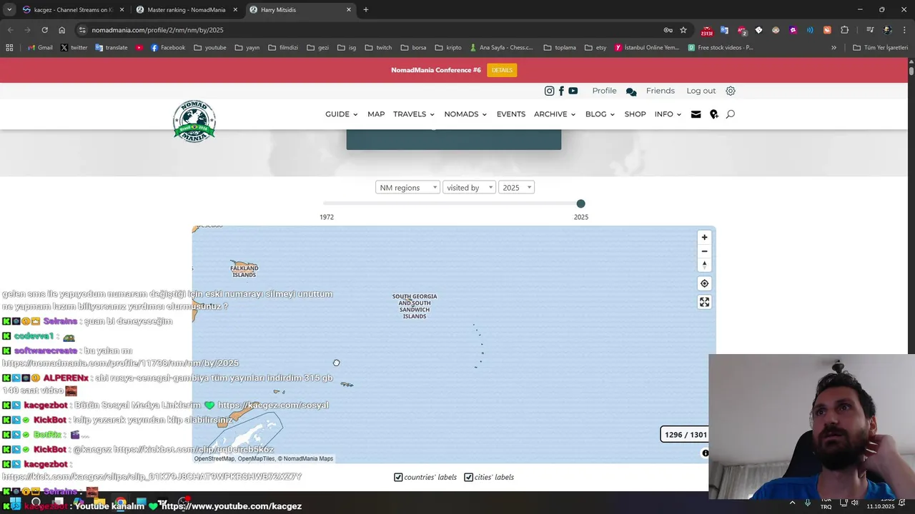The image size is (915, 514).
Task: Open Tüm Yer İşaretleri bookmarks folder
Action: (x=881, y=48)
